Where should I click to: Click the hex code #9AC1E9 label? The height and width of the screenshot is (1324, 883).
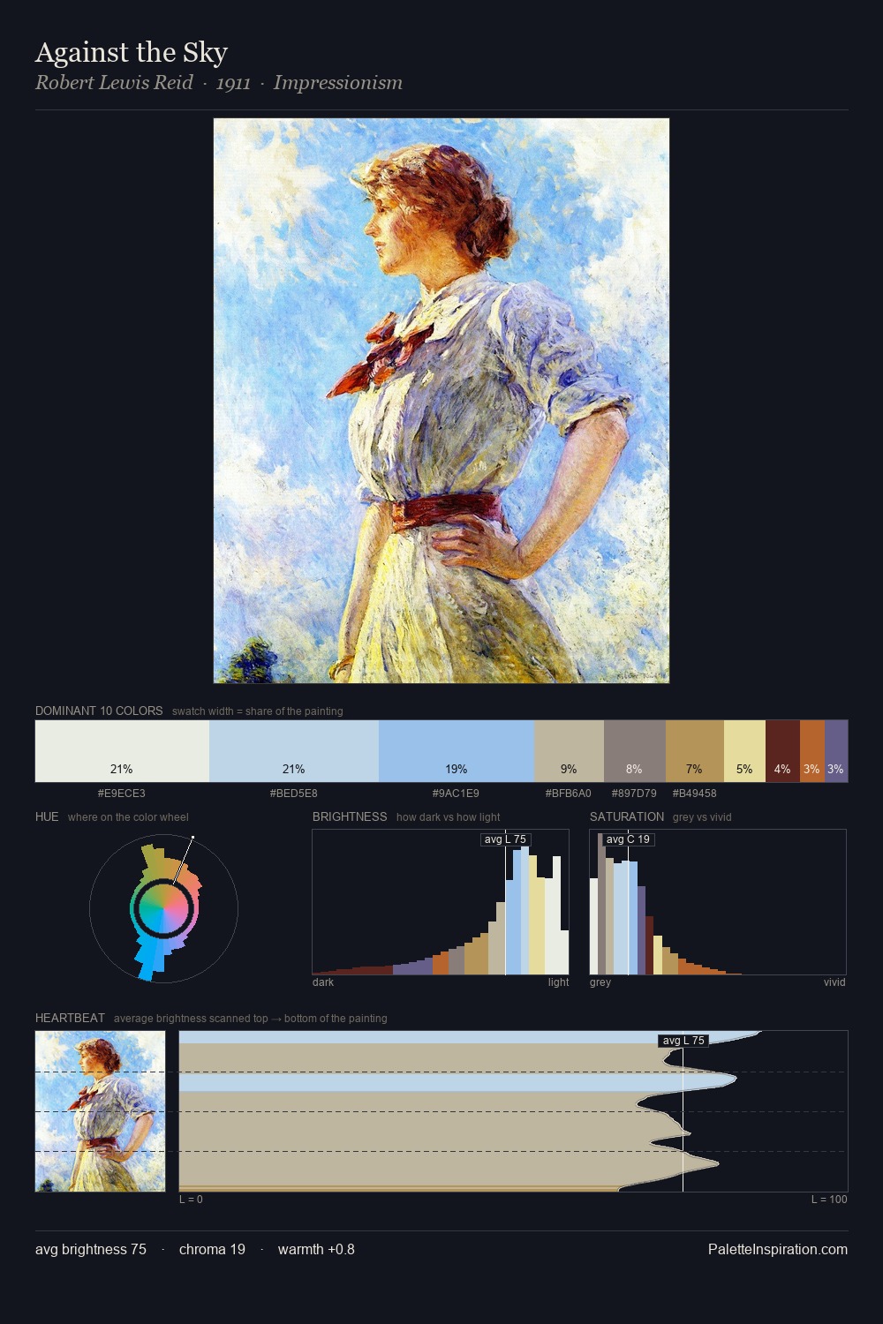[x=456, y=794]
